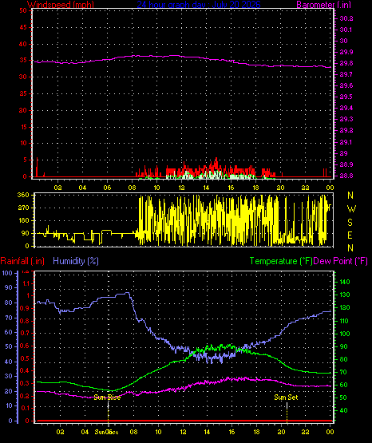
Task: Click the magenta '28.8' barometer axis value
Action: (x=346, y=176)
